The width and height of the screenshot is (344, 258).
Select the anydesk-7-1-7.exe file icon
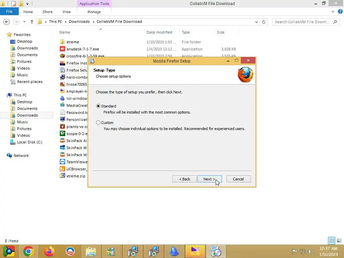coord(62,49)
